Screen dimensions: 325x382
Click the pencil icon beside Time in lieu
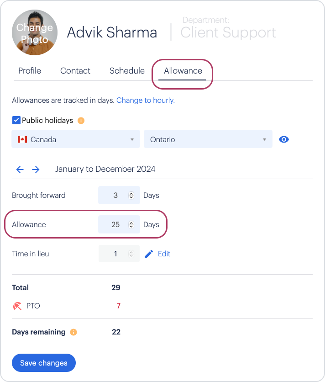point(149,254)
